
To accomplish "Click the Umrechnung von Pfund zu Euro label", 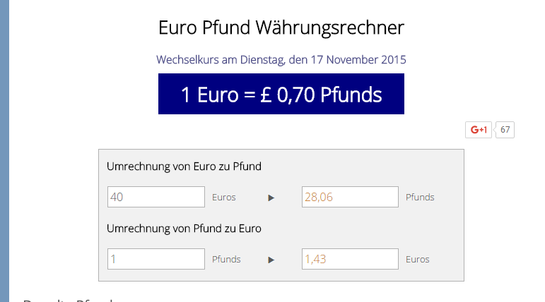I will (184, 229).
